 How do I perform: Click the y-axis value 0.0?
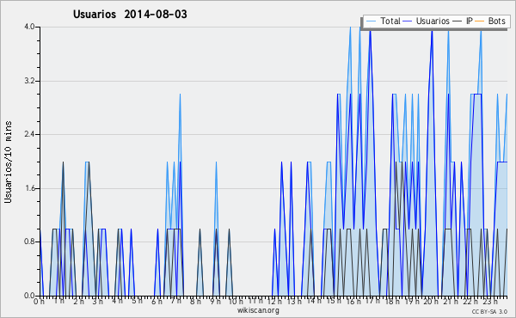click(x=29, y=296)
